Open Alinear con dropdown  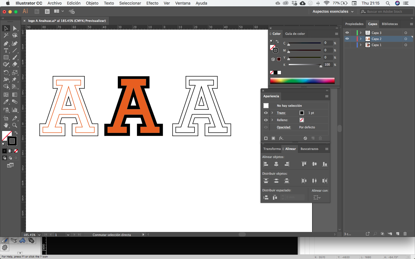pos(317,197)
